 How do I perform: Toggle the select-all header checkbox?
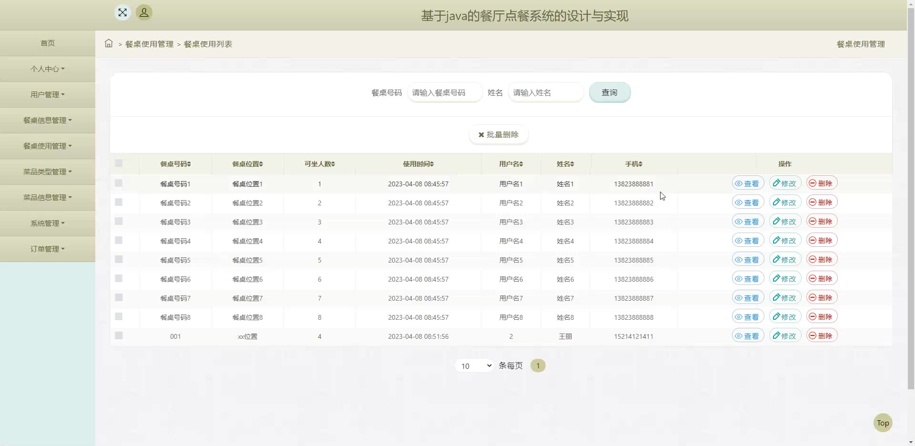pyautogui.click(x=119, y=163)
